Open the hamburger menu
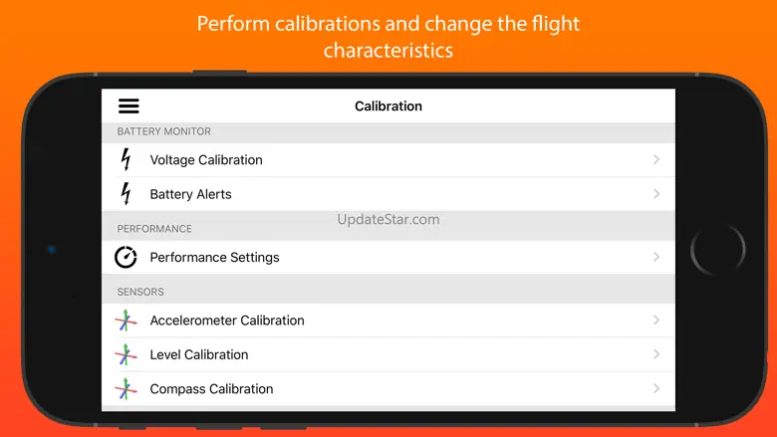The width and height of the screenshot is (777, 437). click(x=129, y=107)
